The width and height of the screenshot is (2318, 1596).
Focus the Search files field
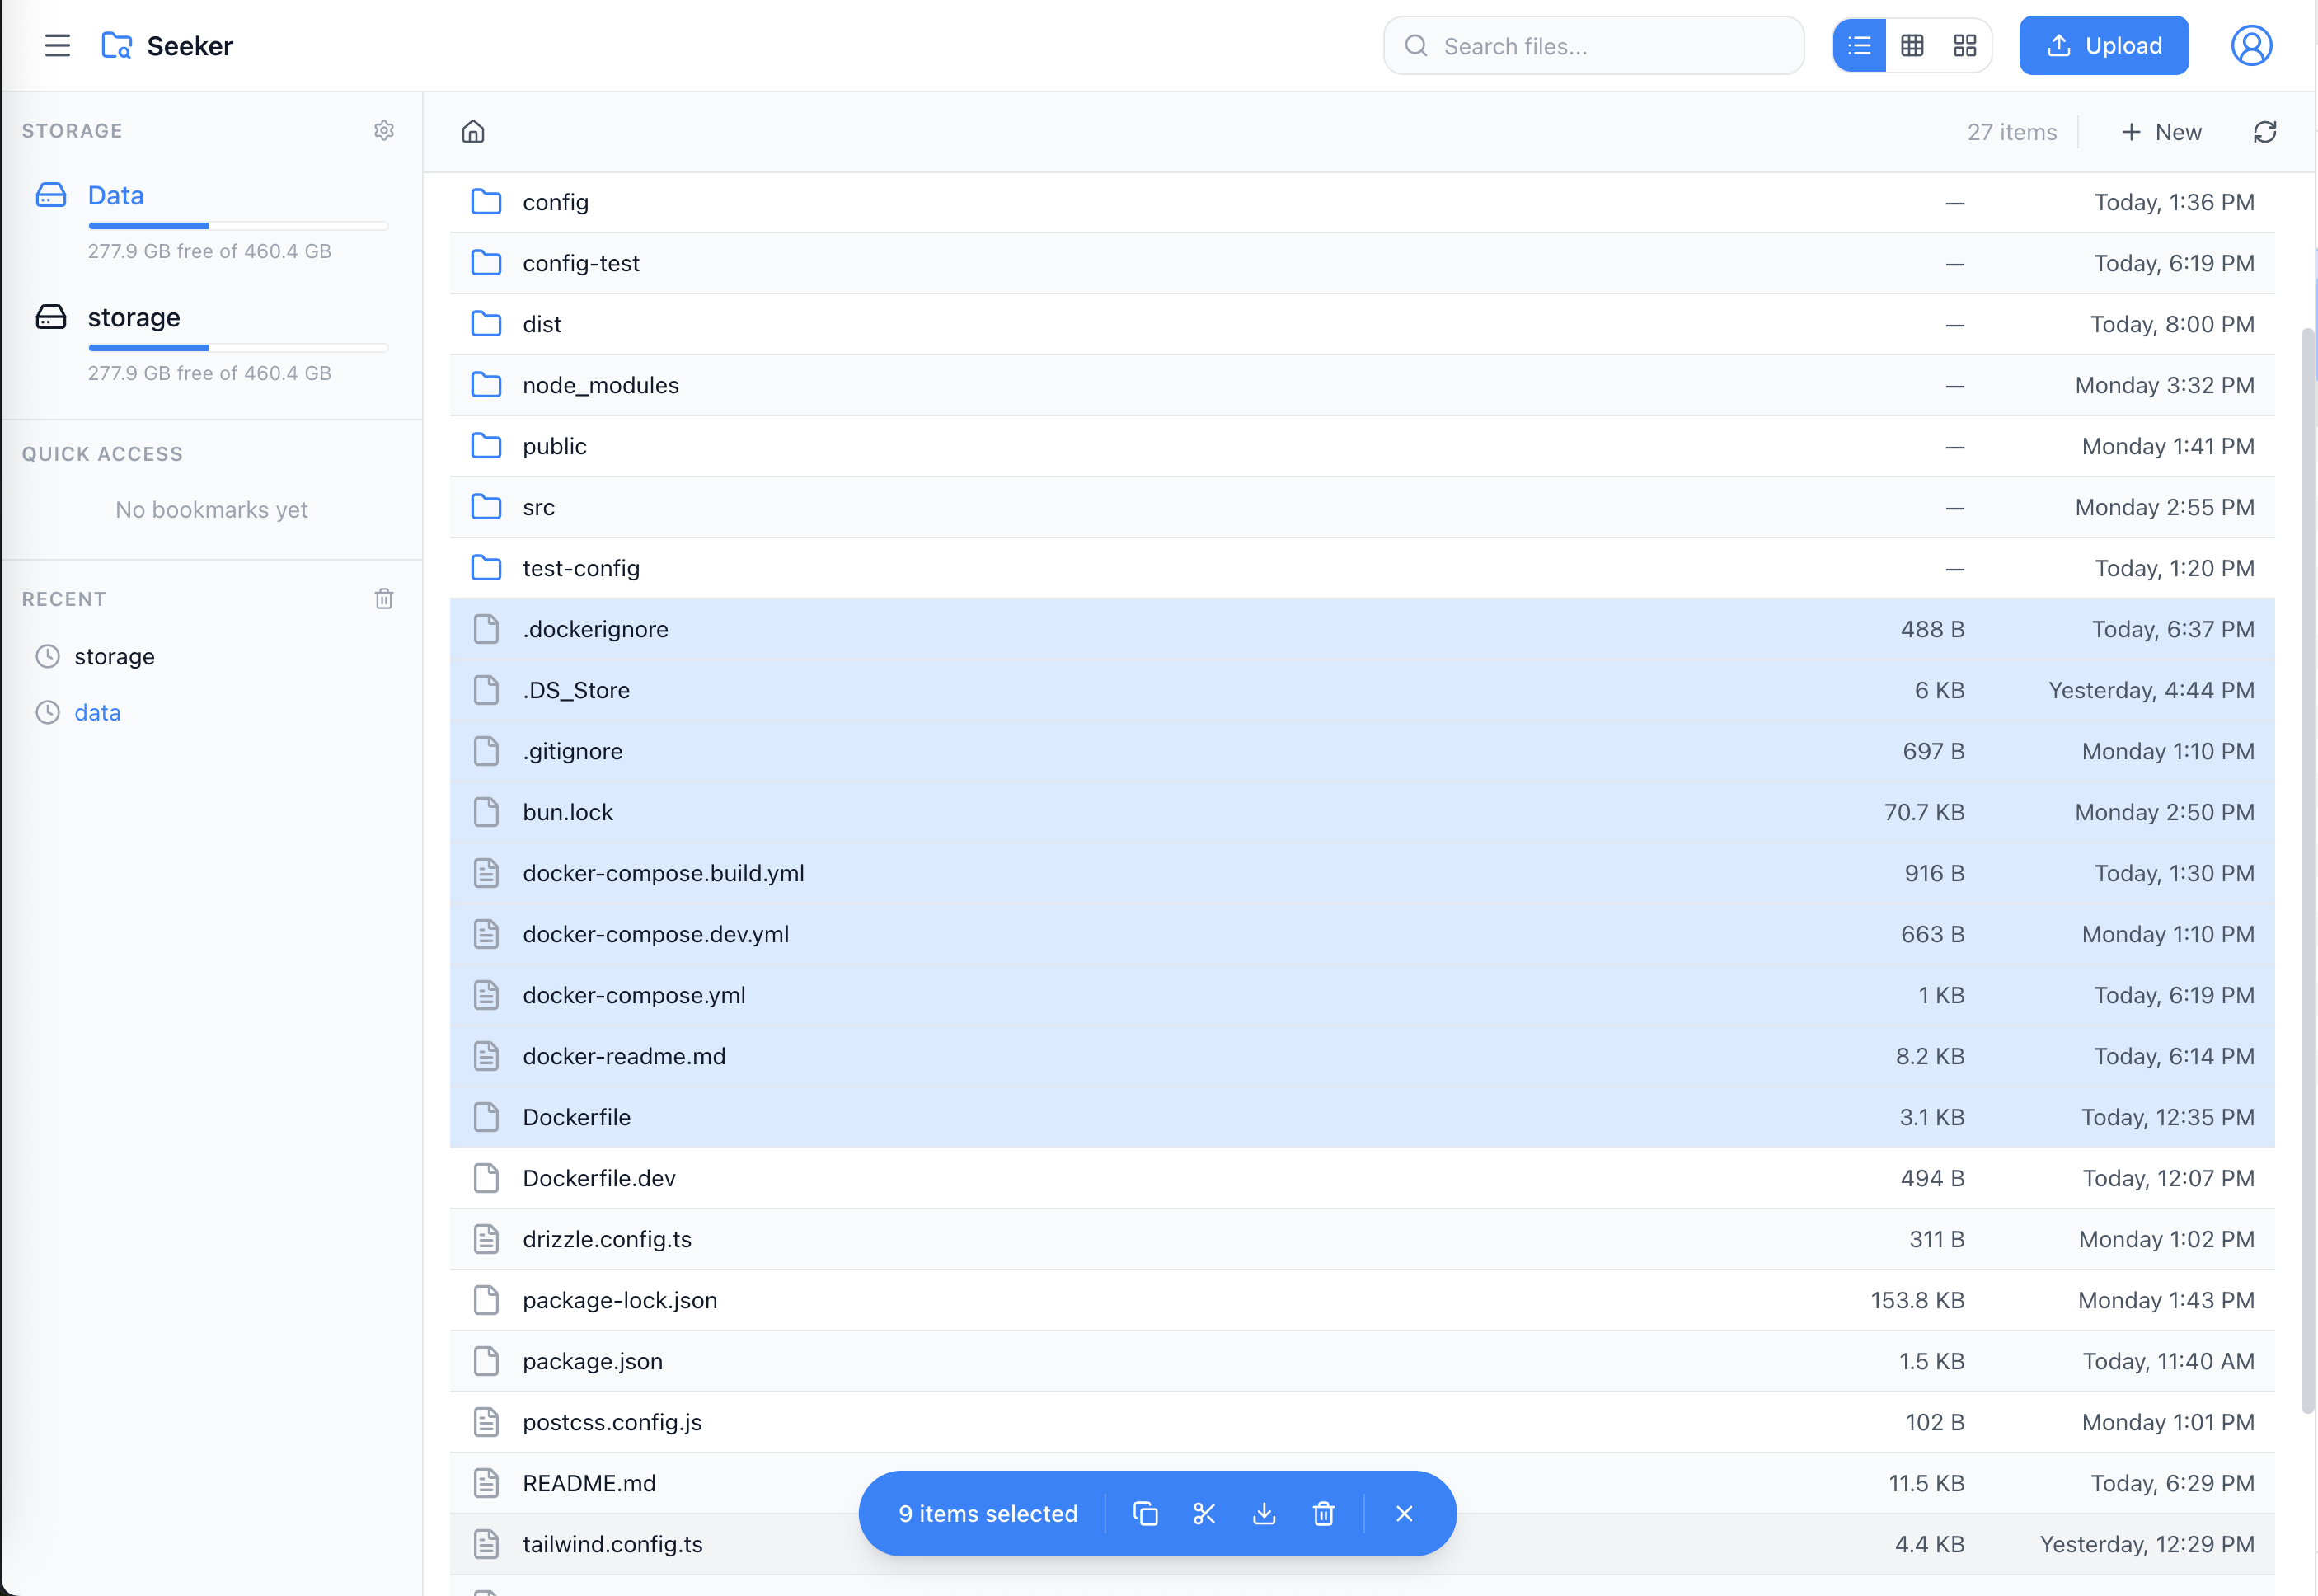1610,46
